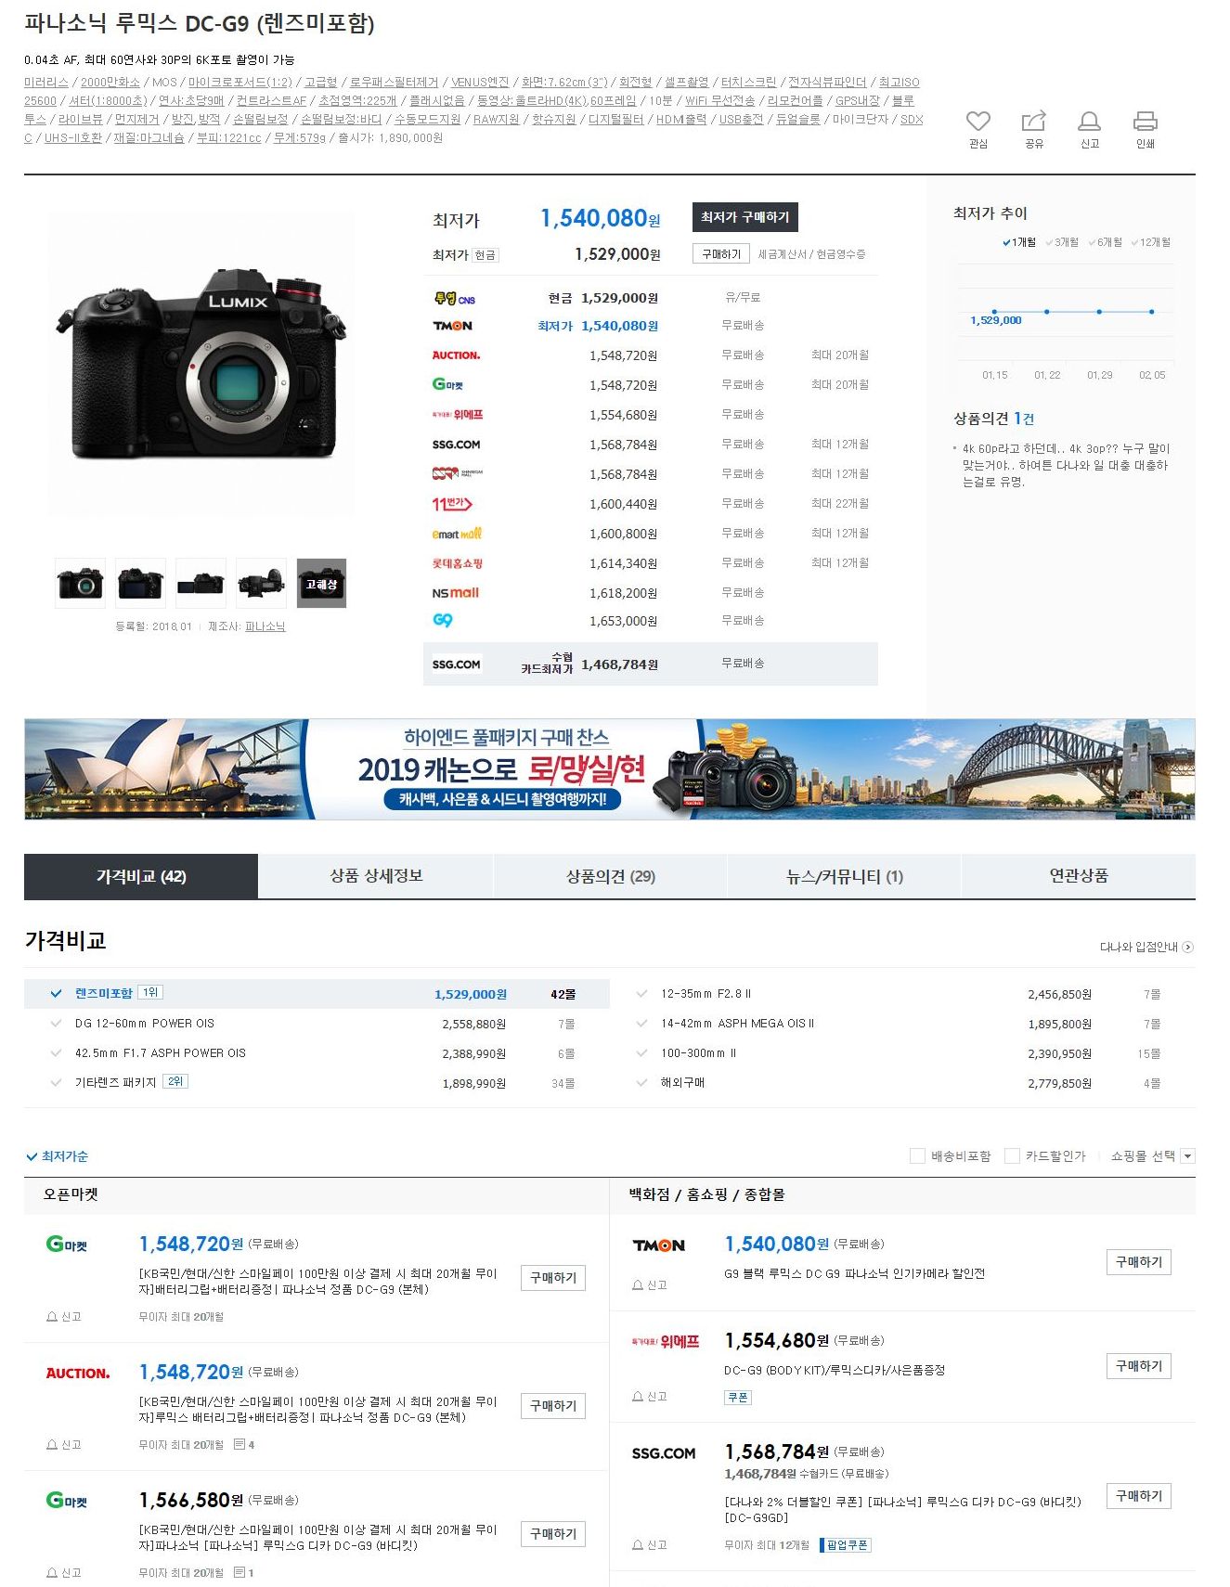Screen dimensions: 1230x1587
Task: Click the 공유 share icon
Action: (x=1034, y=121)
